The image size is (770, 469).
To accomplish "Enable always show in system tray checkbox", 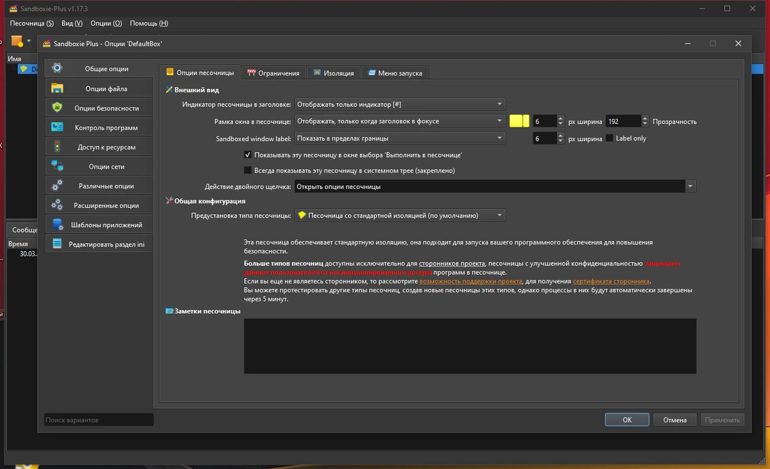I will (248, 170).
